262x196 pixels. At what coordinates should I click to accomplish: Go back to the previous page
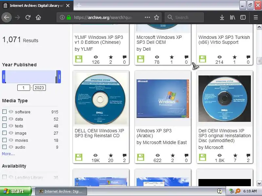click(7, 17)
